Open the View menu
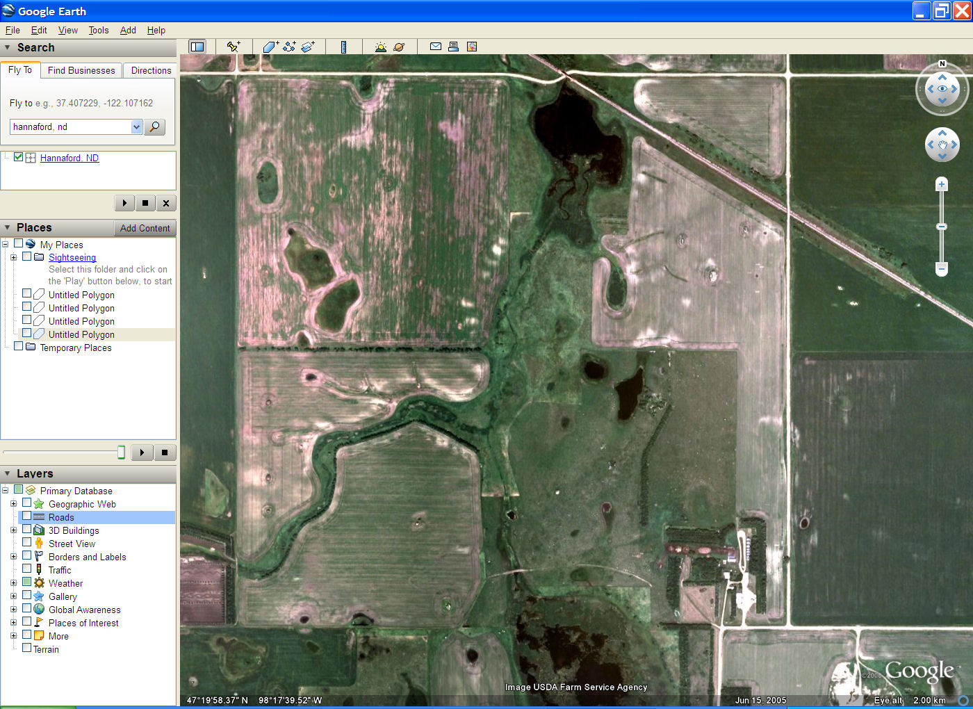 68,30
